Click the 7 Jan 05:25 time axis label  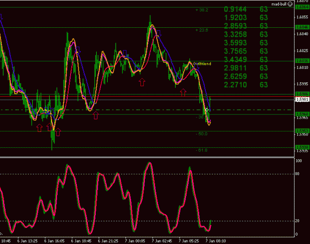[x=189, y=241]
